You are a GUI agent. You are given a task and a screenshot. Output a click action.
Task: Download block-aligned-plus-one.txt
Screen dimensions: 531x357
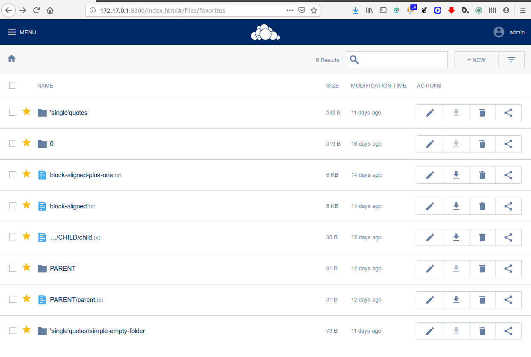pos(456,175)
